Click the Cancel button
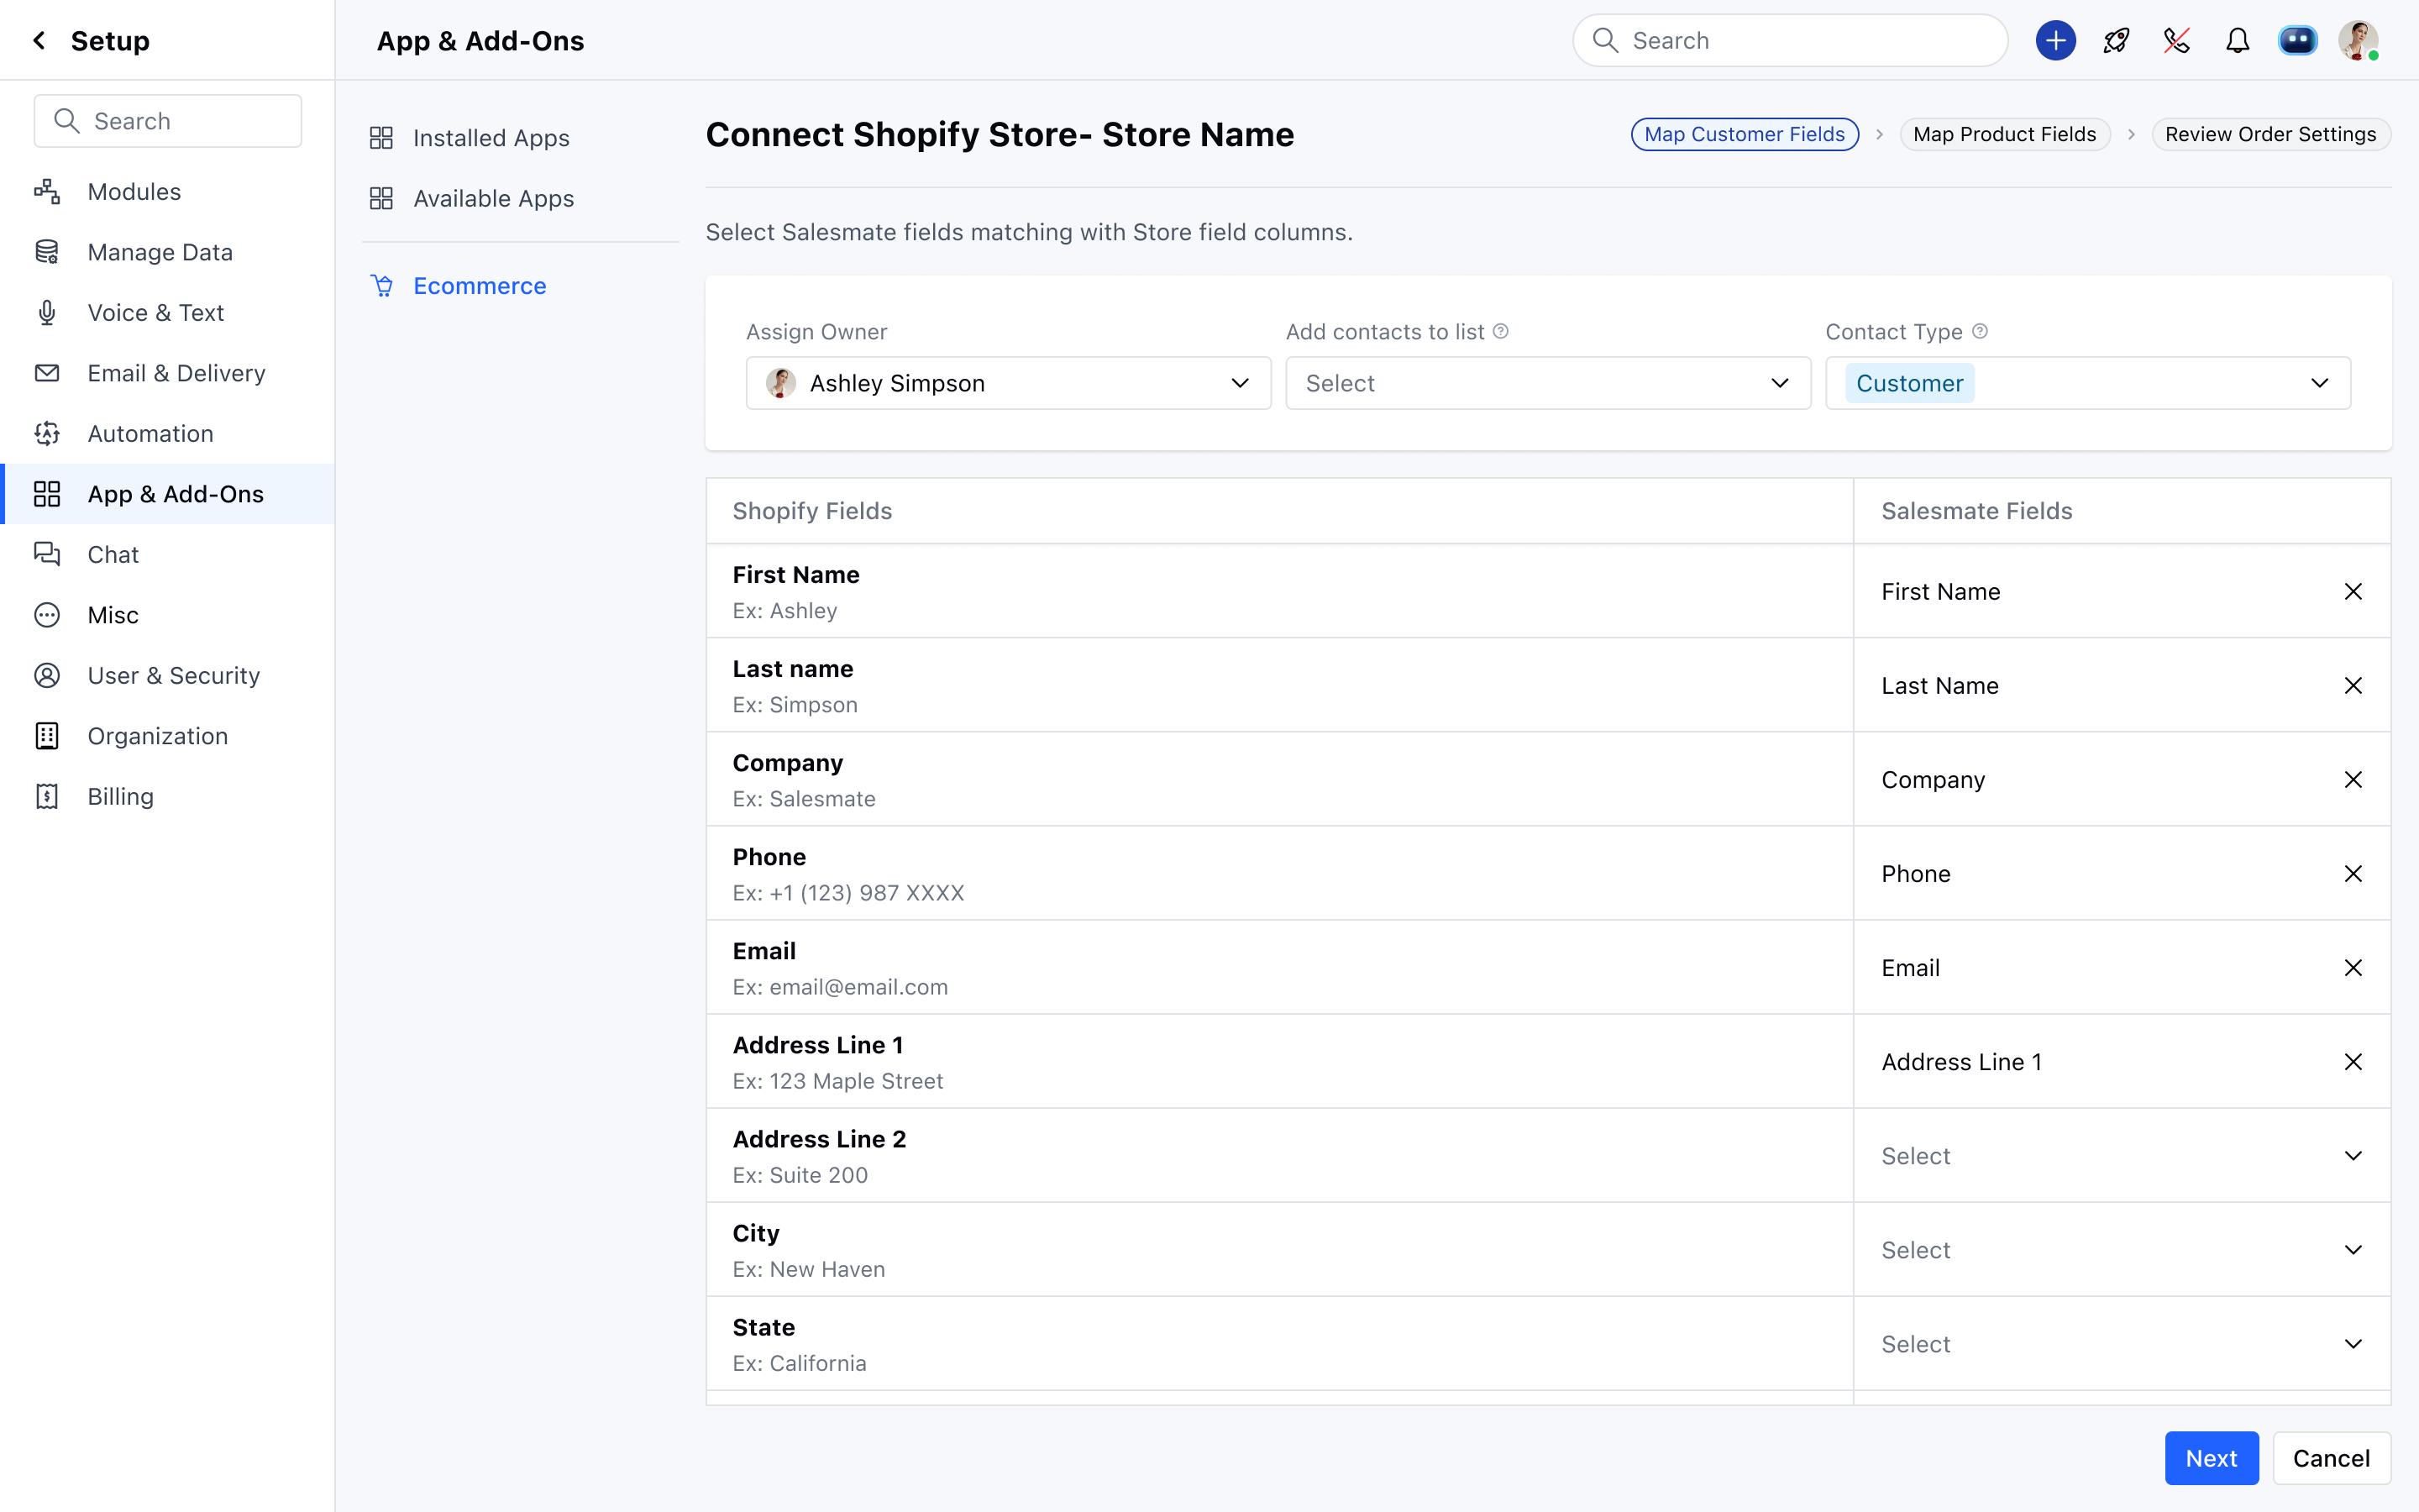 pos(2331,1458)
